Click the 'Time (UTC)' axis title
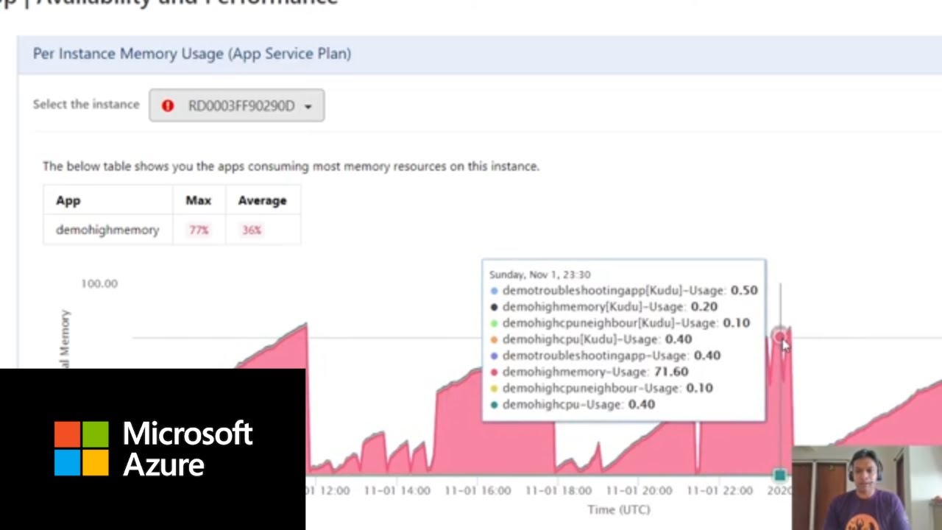Screen dimensions: 942x530 pos(618,509)
